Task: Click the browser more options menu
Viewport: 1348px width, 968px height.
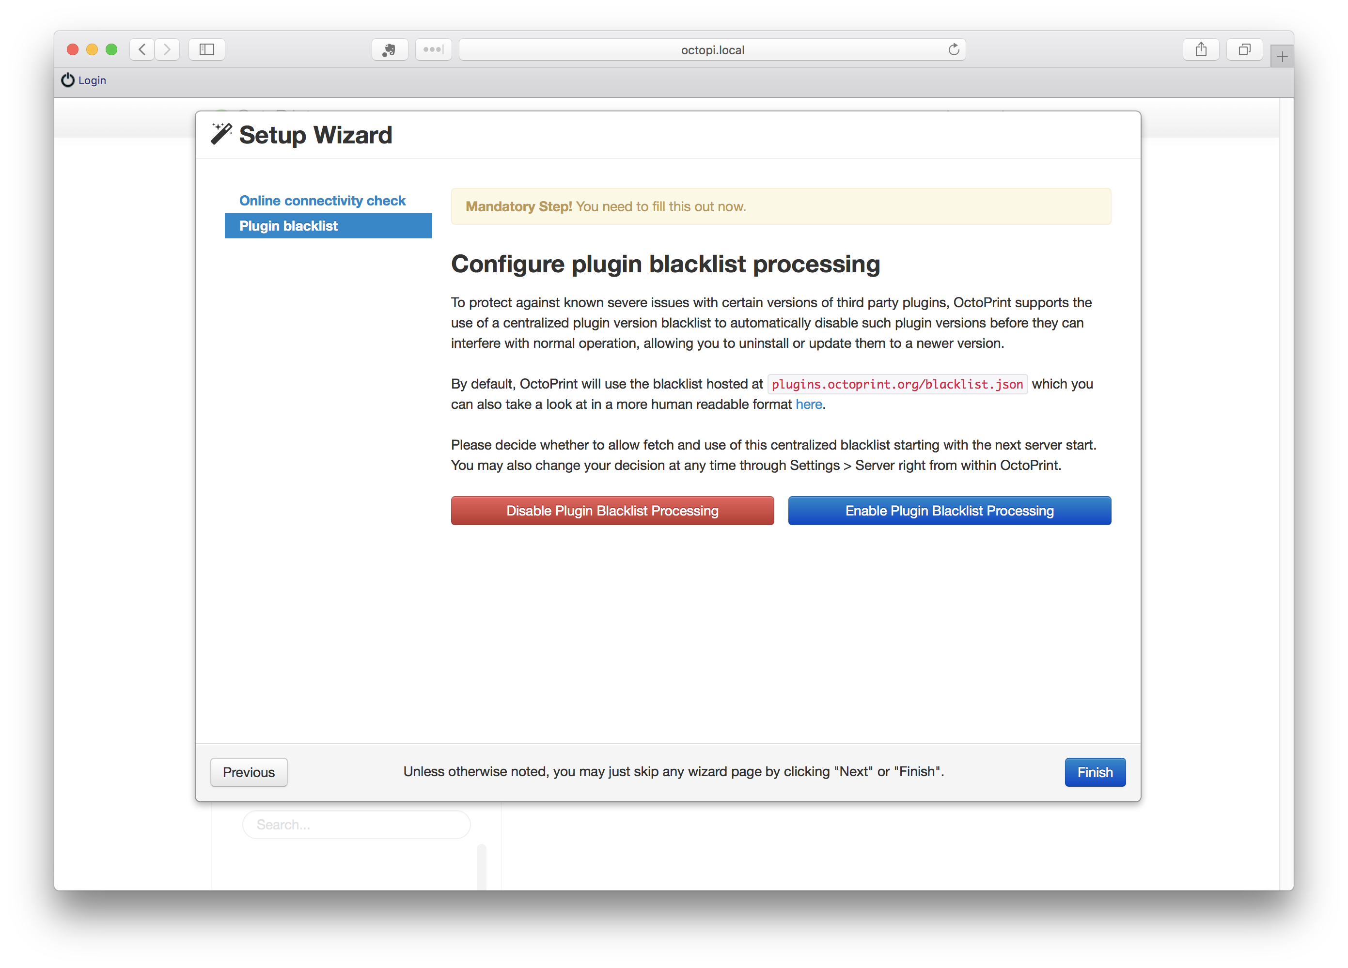Action: (433, 49)
